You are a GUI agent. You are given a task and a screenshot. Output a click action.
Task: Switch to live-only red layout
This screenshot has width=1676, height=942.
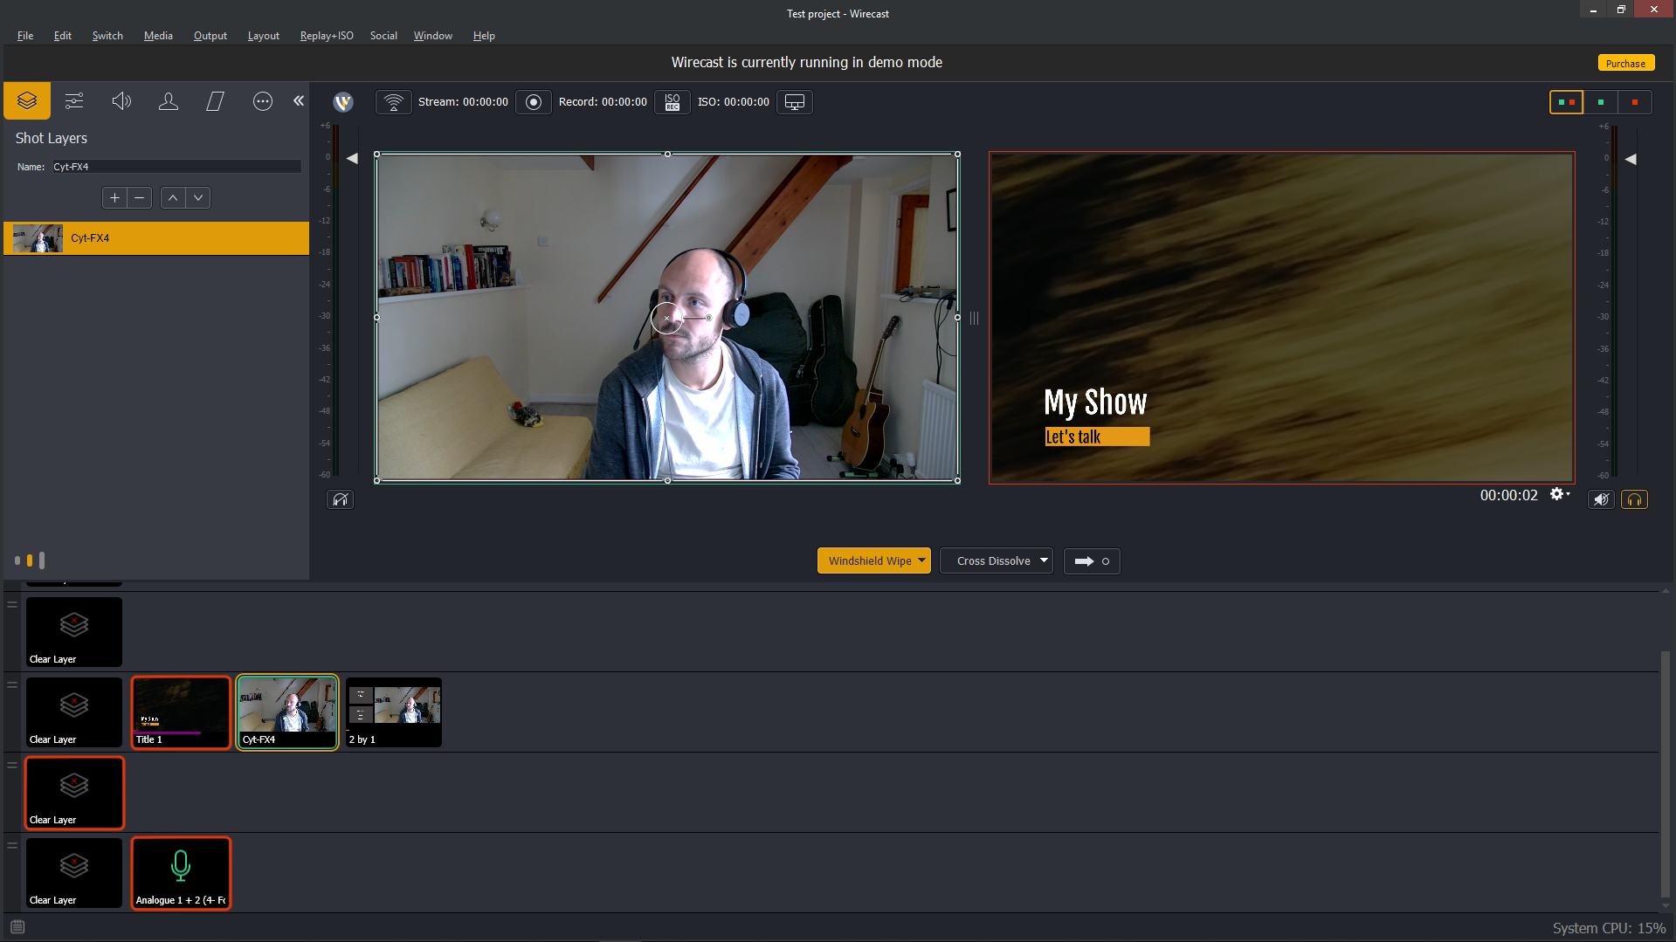pos(1635,102)
